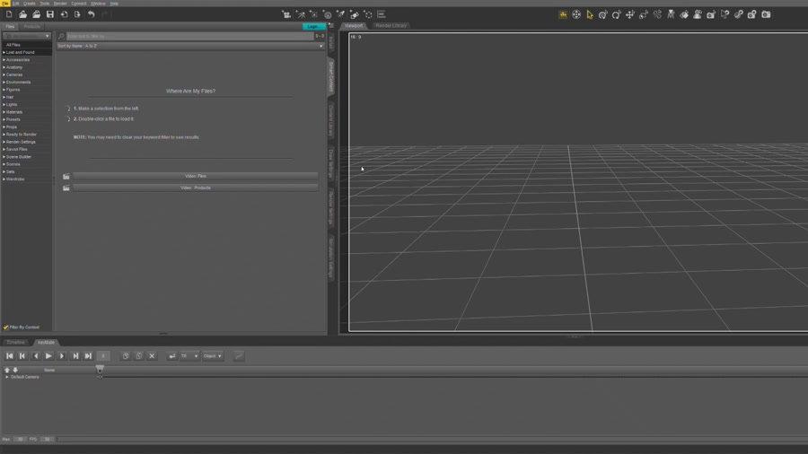
Task: Switch to the Render Library tab
Action: (391, 25)
